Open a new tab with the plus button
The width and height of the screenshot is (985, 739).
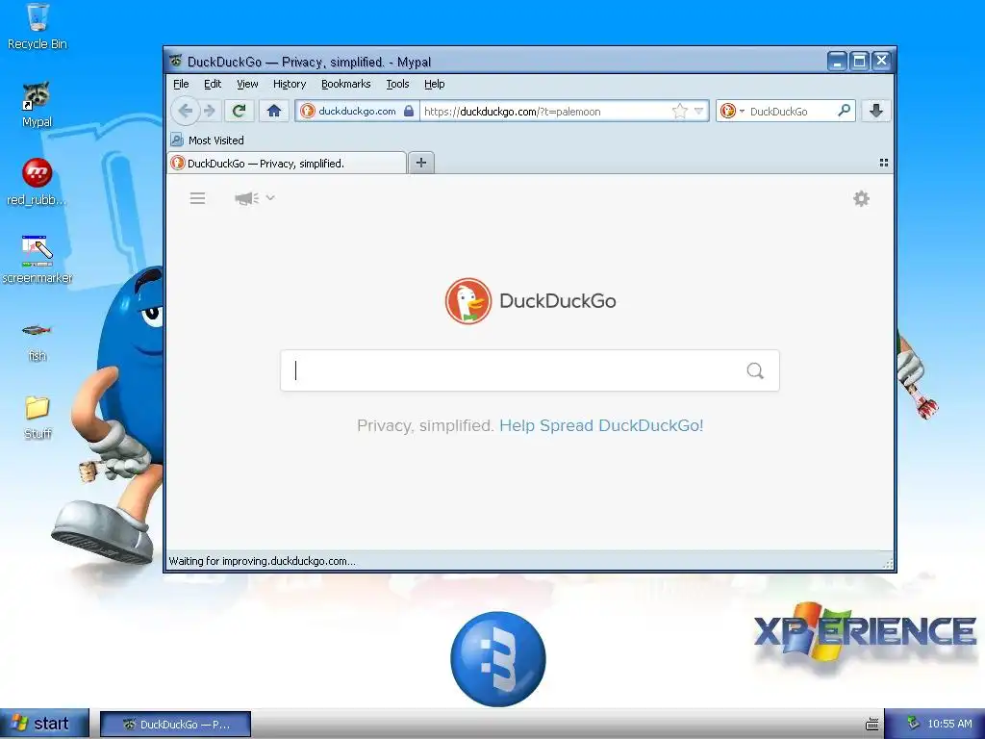click(421, 163)
